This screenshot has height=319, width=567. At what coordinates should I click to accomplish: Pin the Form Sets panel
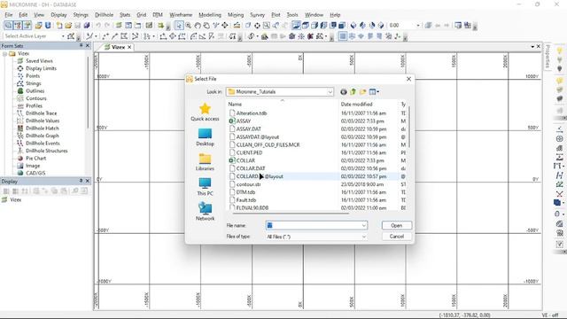(x=81, y=45)
